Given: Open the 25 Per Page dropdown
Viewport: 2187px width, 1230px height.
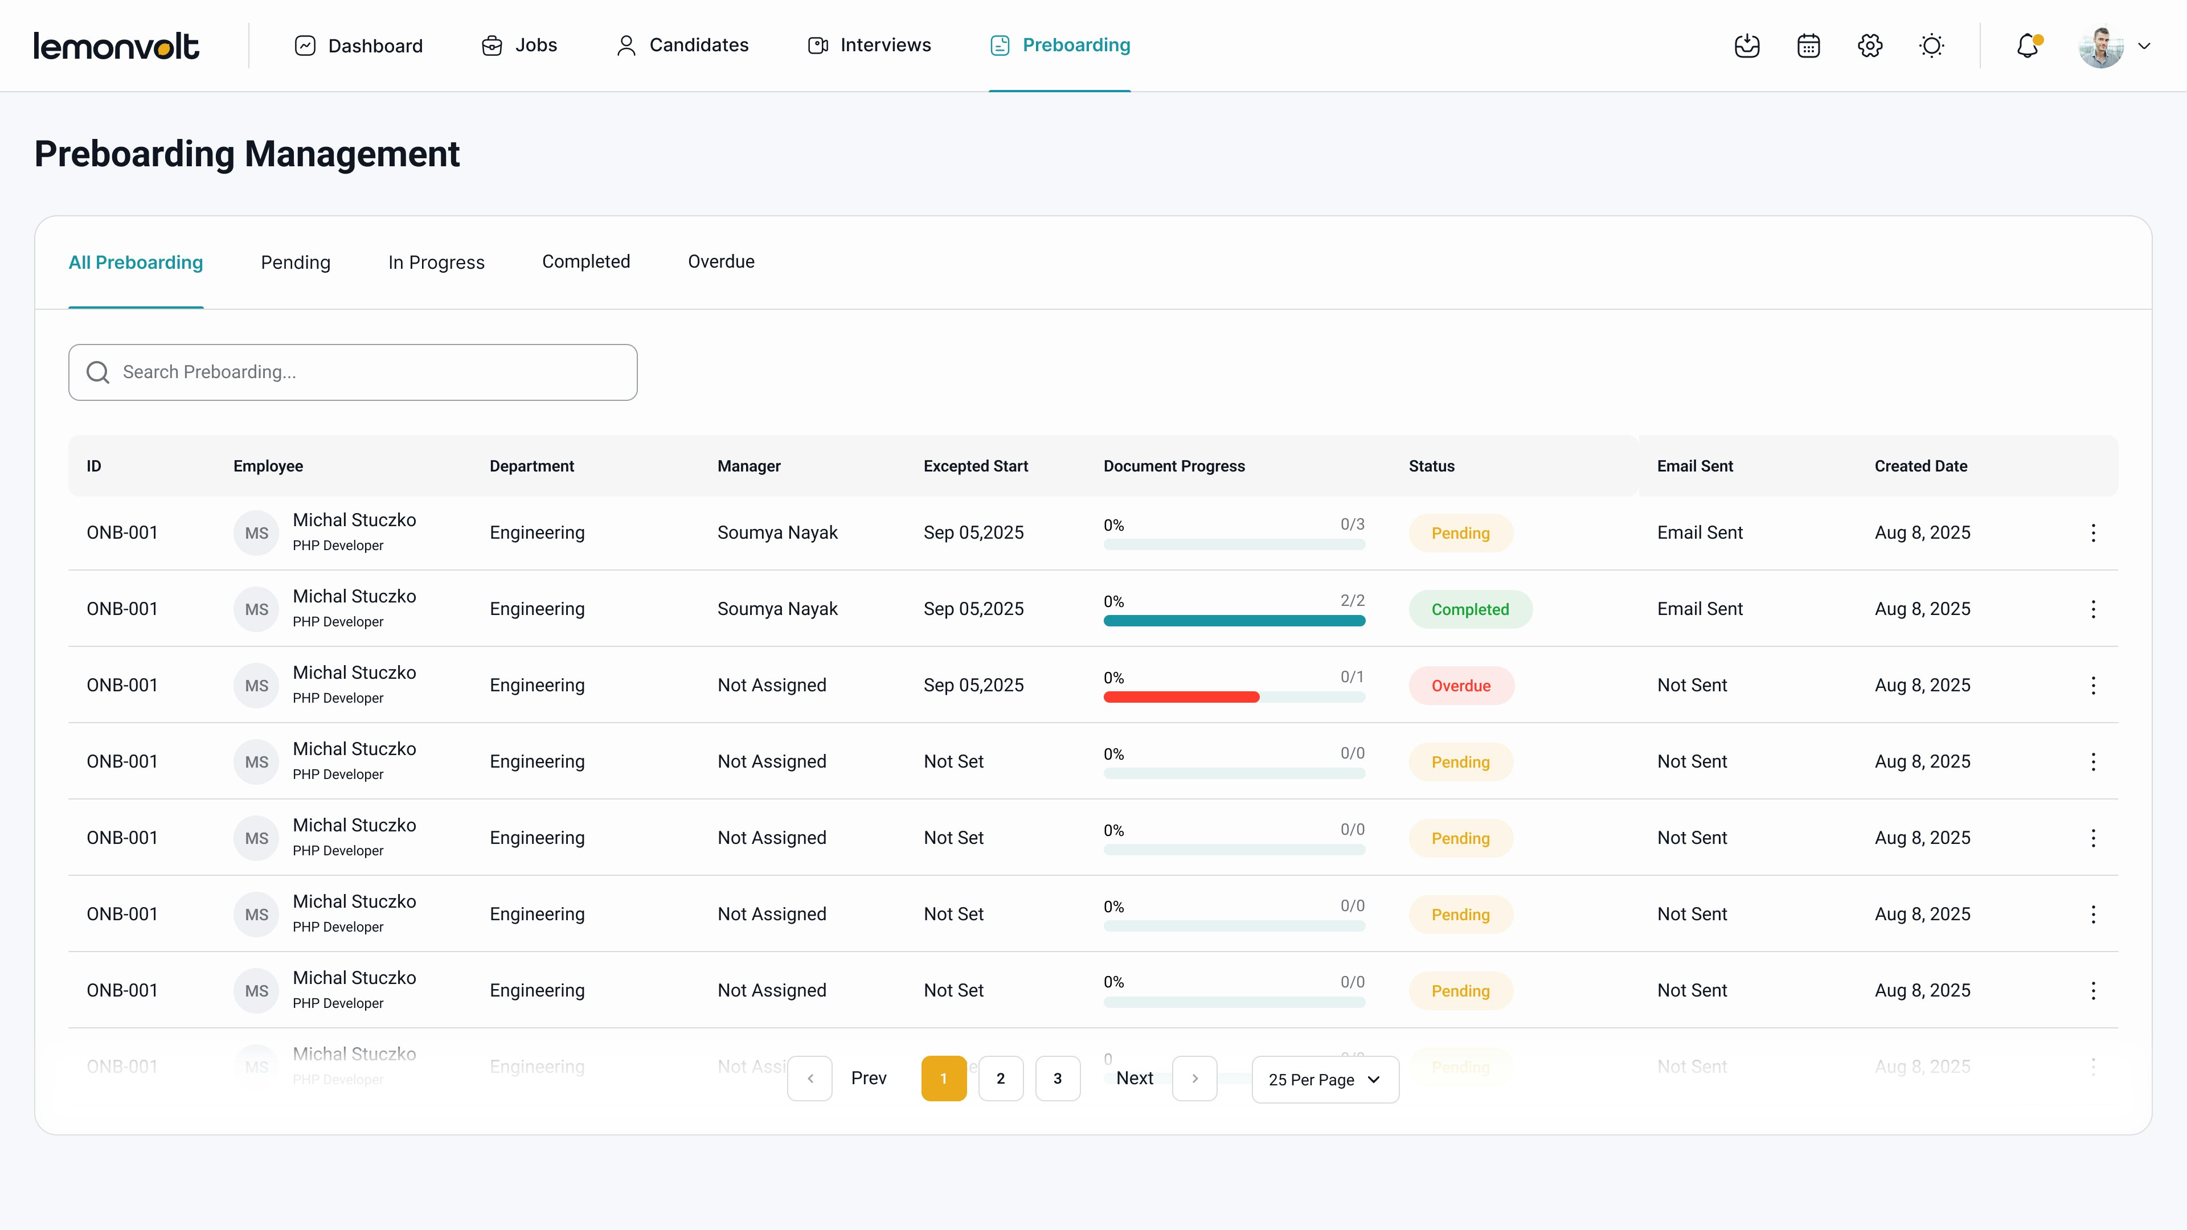Looking at the screenshot, I should tap(1324, 1080).
